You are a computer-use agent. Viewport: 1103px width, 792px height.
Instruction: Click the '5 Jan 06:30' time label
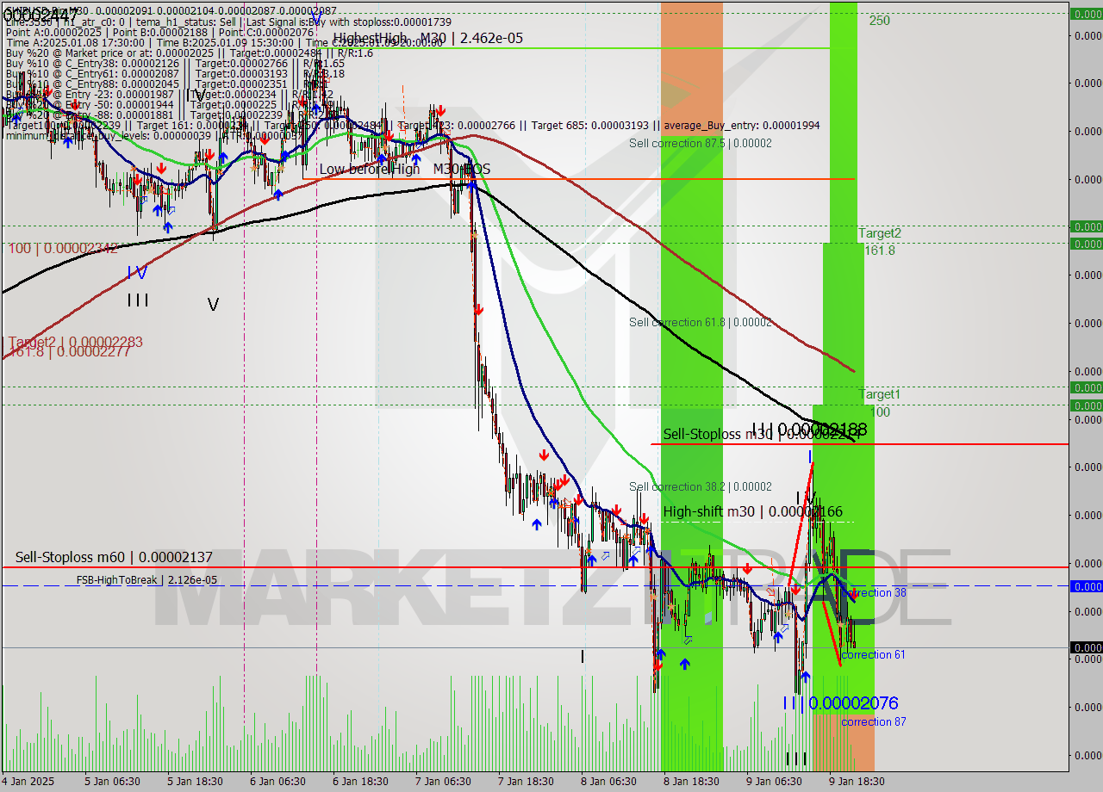click(x=112, y=782)
